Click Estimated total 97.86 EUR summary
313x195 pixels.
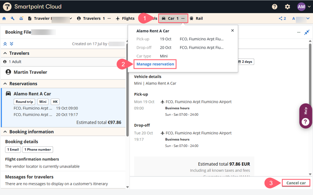224,164
